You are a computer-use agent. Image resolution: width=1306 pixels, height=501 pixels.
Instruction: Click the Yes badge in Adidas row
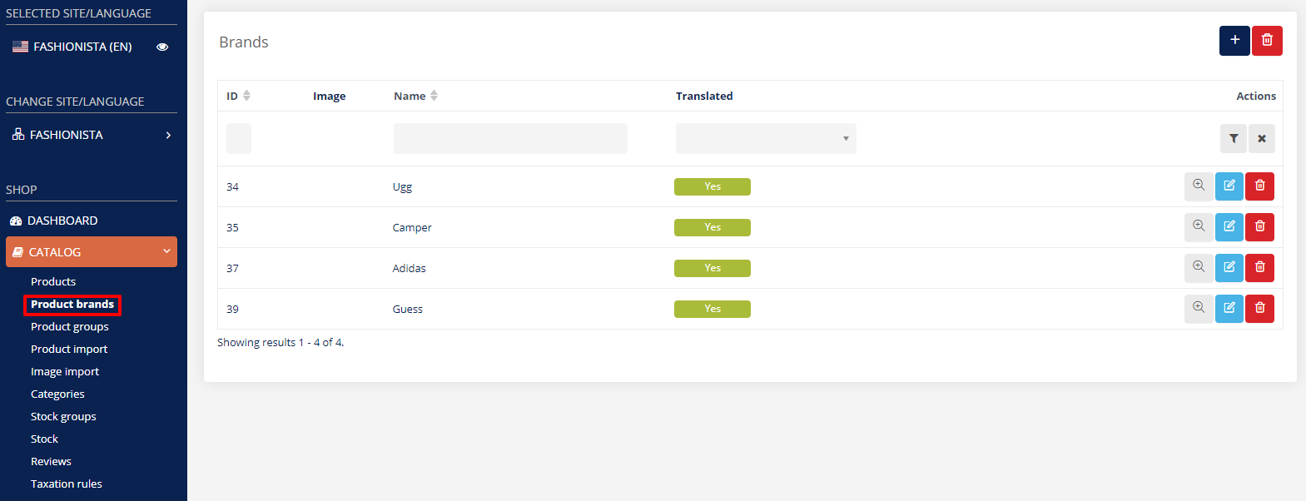(x=713, y=268)
